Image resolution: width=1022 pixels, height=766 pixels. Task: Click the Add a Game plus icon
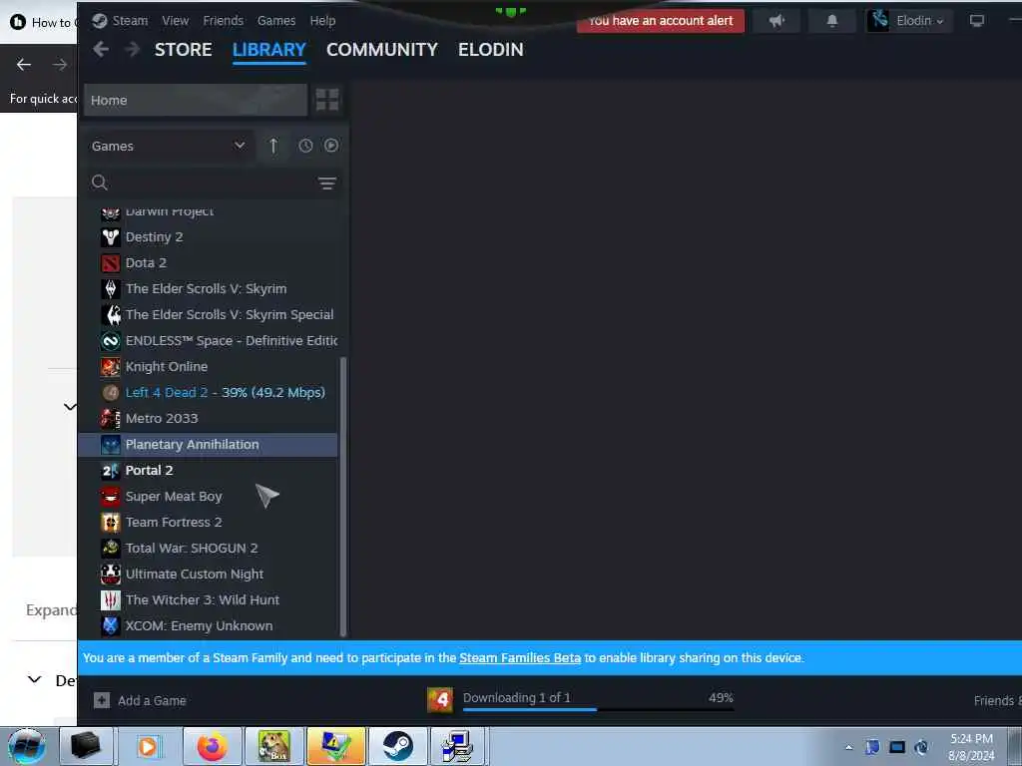(101, 700)
